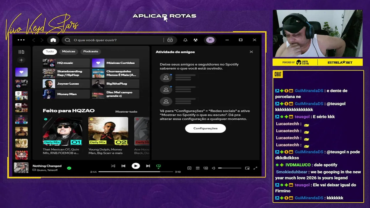Click the 'Atividade de amigos' panel title
The height and width of the screenshot is (208, 370).
coord(175,52)
